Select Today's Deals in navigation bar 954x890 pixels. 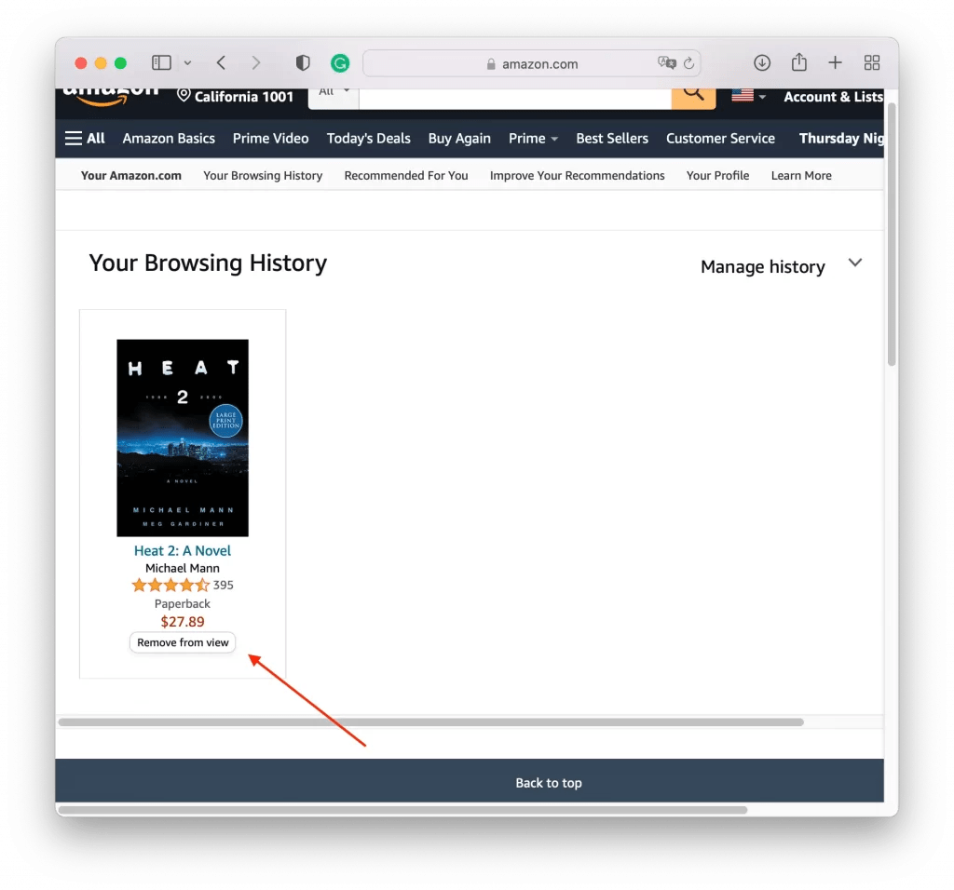(x=369, y=139)
